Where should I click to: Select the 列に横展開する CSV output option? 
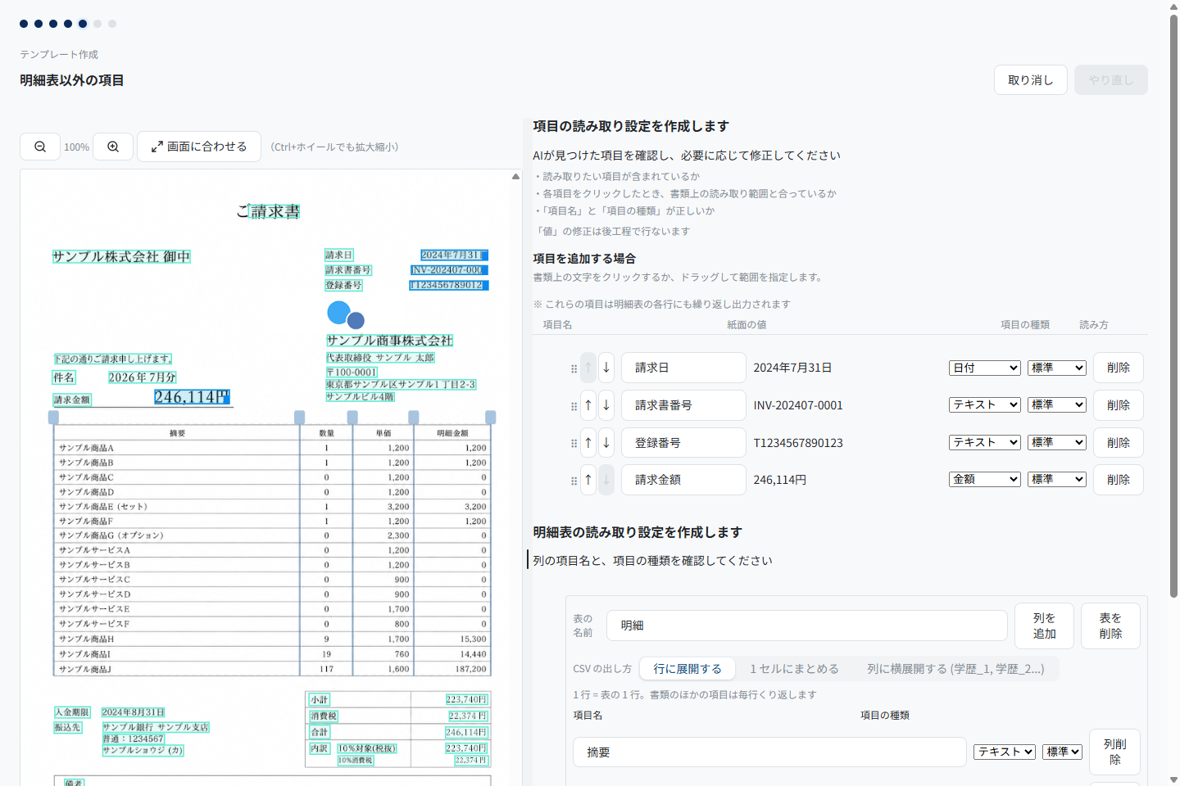(955, 669)
